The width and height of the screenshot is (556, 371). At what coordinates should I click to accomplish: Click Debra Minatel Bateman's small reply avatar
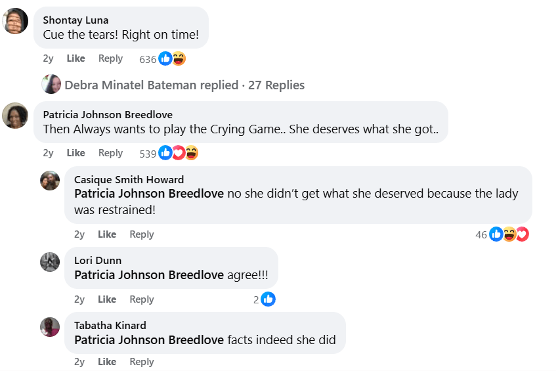(51, 85)
